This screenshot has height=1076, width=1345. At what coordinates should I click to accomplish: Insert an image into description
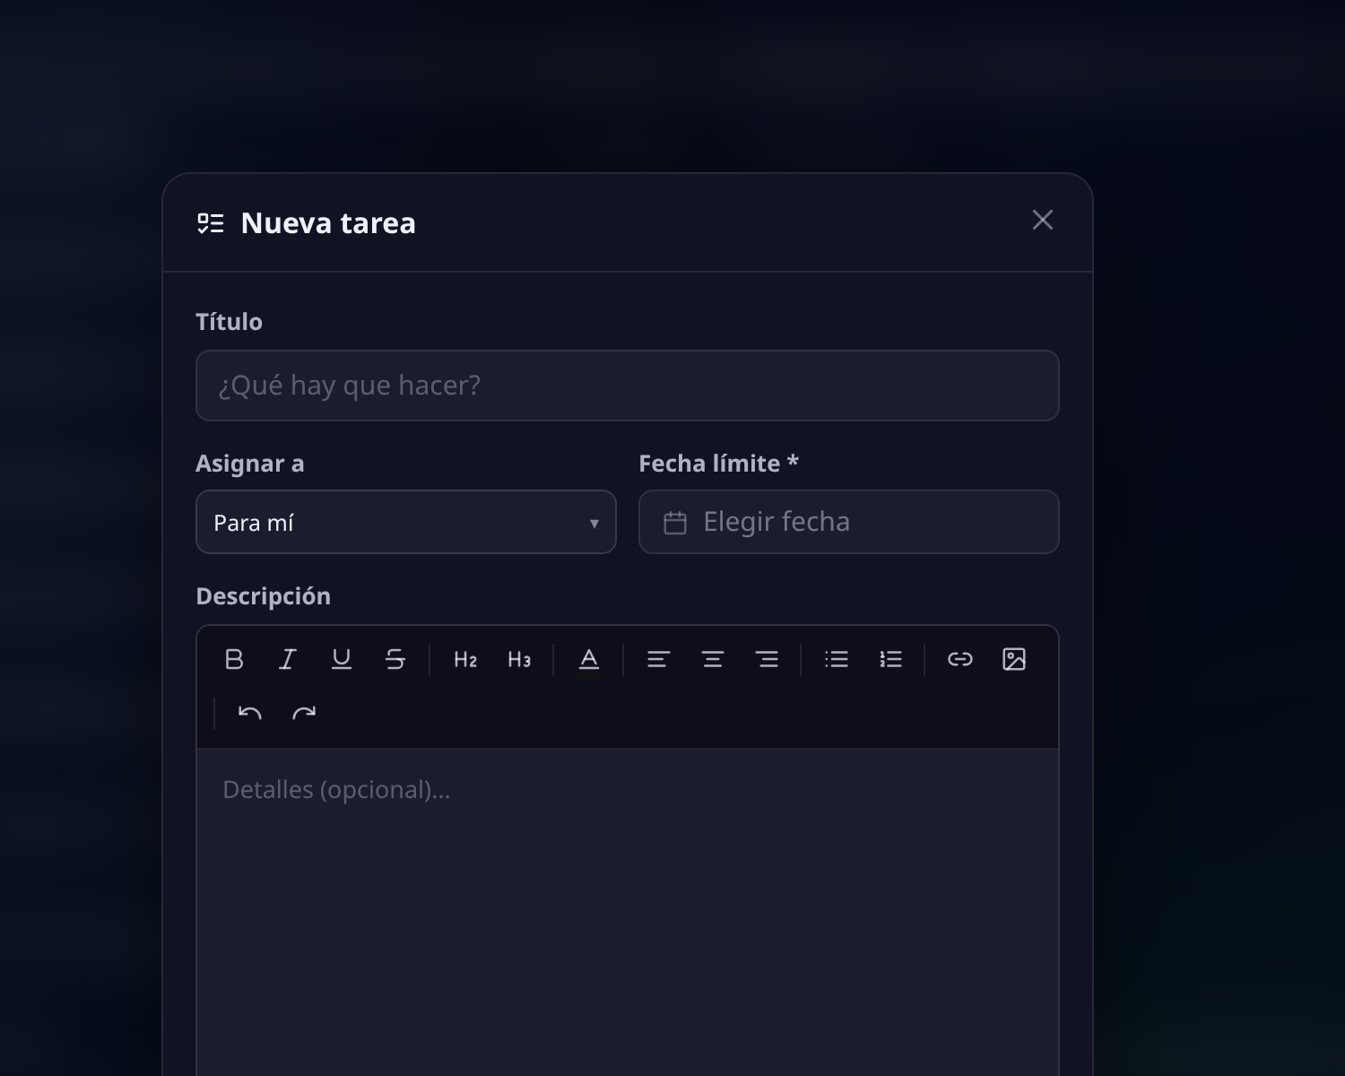1014,659
